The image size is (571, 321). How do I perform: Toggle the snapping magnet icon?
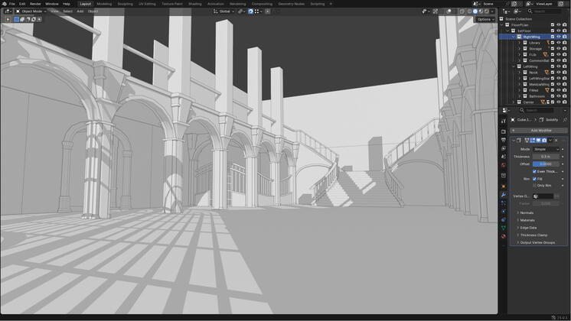tap(250, 11)
